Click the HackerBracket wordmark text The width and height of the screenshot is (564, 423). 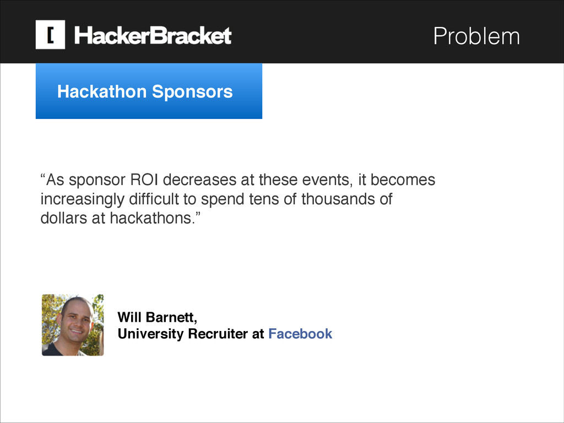click(153, 36)
